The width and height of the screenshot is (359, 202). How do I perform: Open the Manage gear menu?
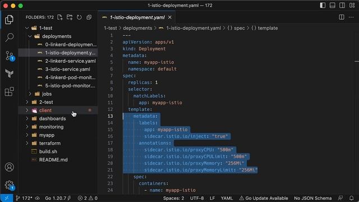point(10,185)
